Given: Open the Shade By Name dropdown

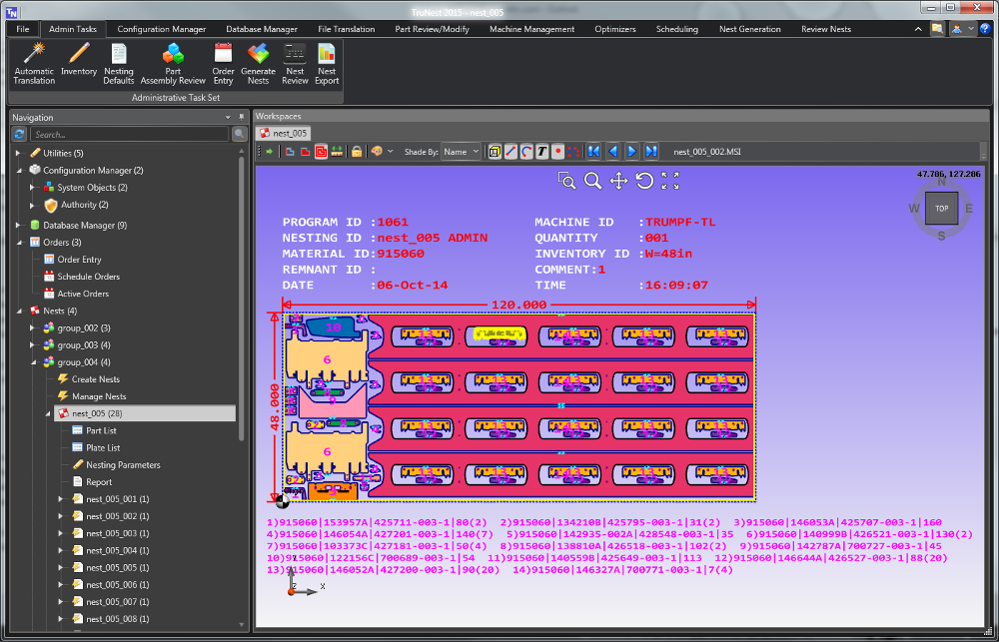Looking at the screenshot, I should point(462,151).
